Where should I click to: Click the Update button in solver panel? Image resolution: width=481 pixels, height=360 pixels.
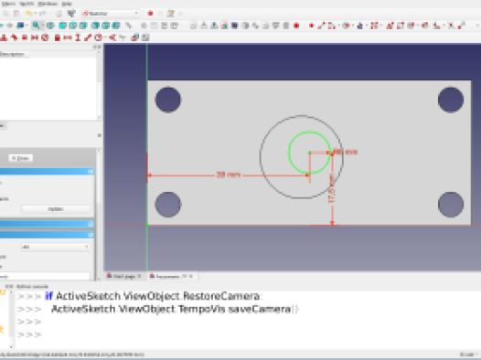pyautogui.click(x=56, y=209)
